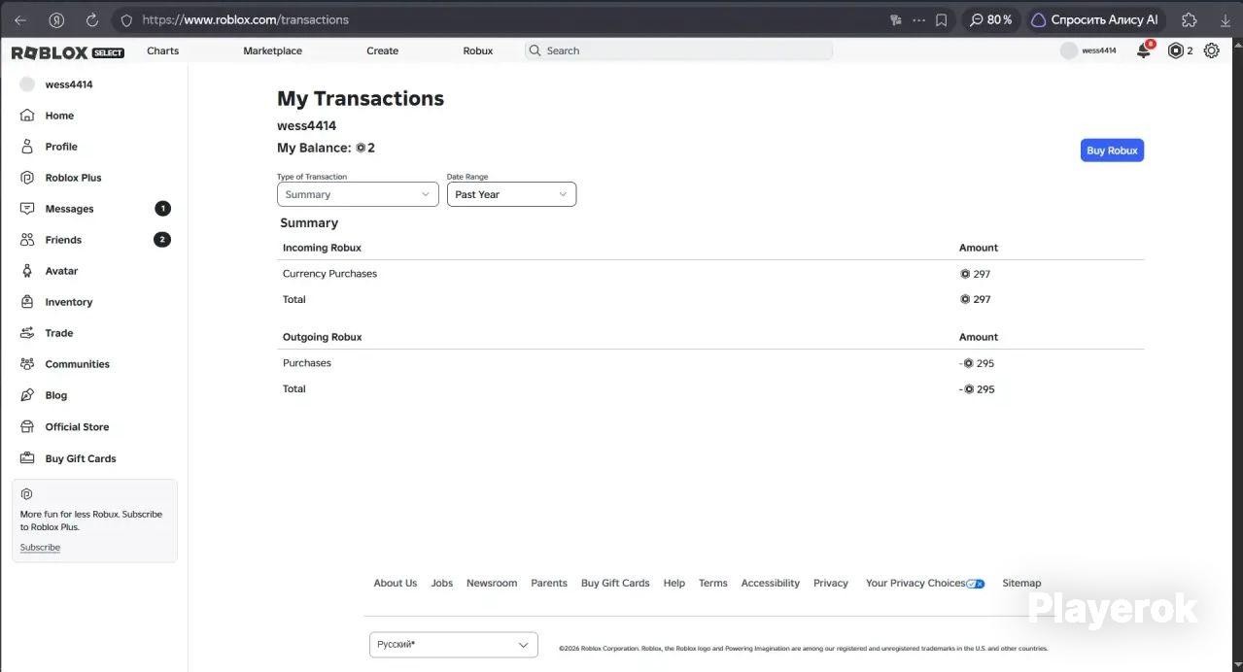Open the site protection shield icon
This screenshot has height=672, width=1243.
126,19
